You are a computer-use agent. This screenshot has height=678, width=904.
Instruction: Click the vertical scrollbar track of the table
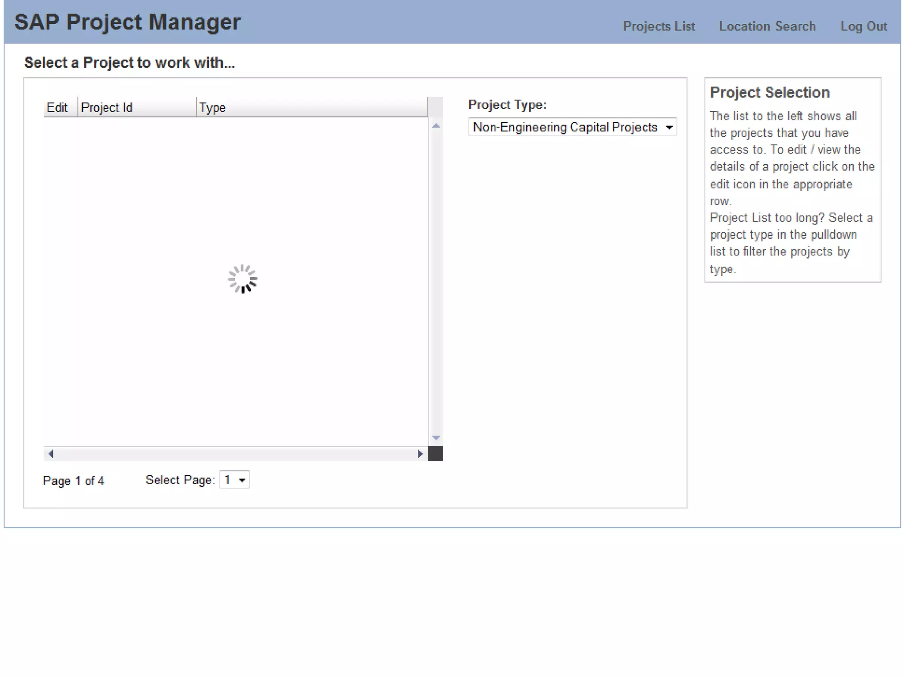coord(436,282)
